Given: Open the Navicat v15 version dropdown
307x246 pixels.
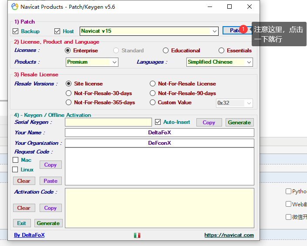Looking at the screenshot, I should pyautogui.click(x=149, y=31).
